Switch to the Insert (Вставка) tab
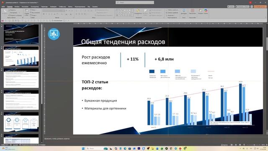The height and width of the screenshot is (151, 268). [17, 7]
